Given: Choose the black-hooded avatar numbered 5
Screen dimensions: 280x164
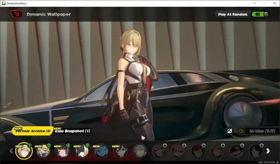Looking at the screenshot, I should (x=82, y=151).
